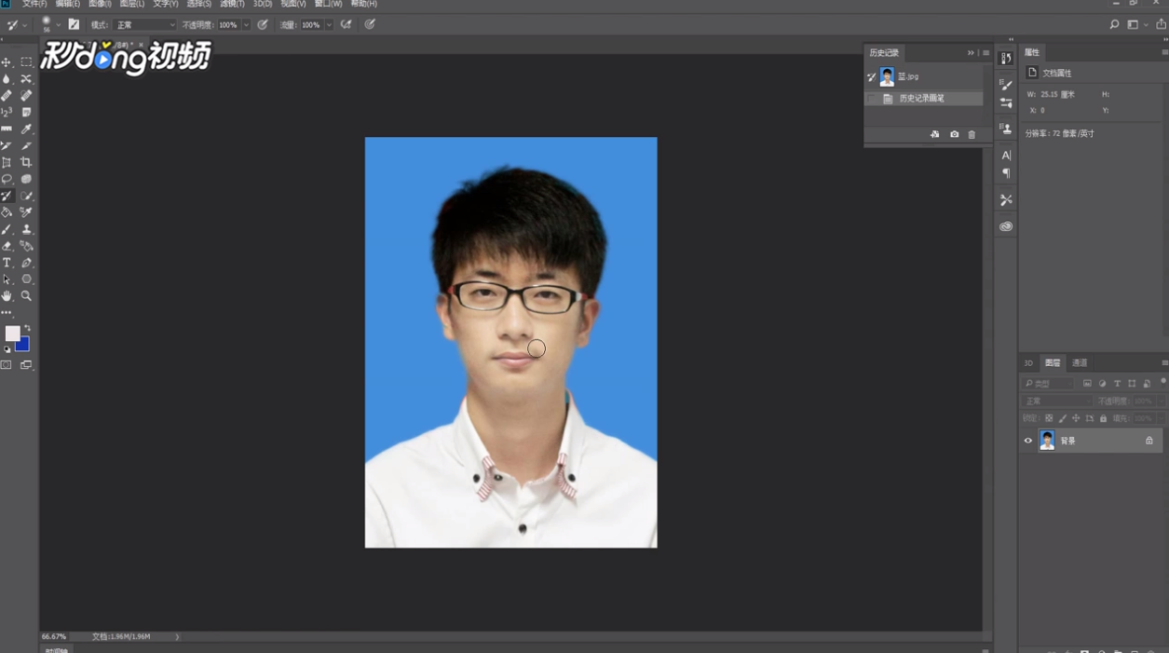Select the Crop tool
The height and width of the screenshot is (653, 1169).
[26, 162]
